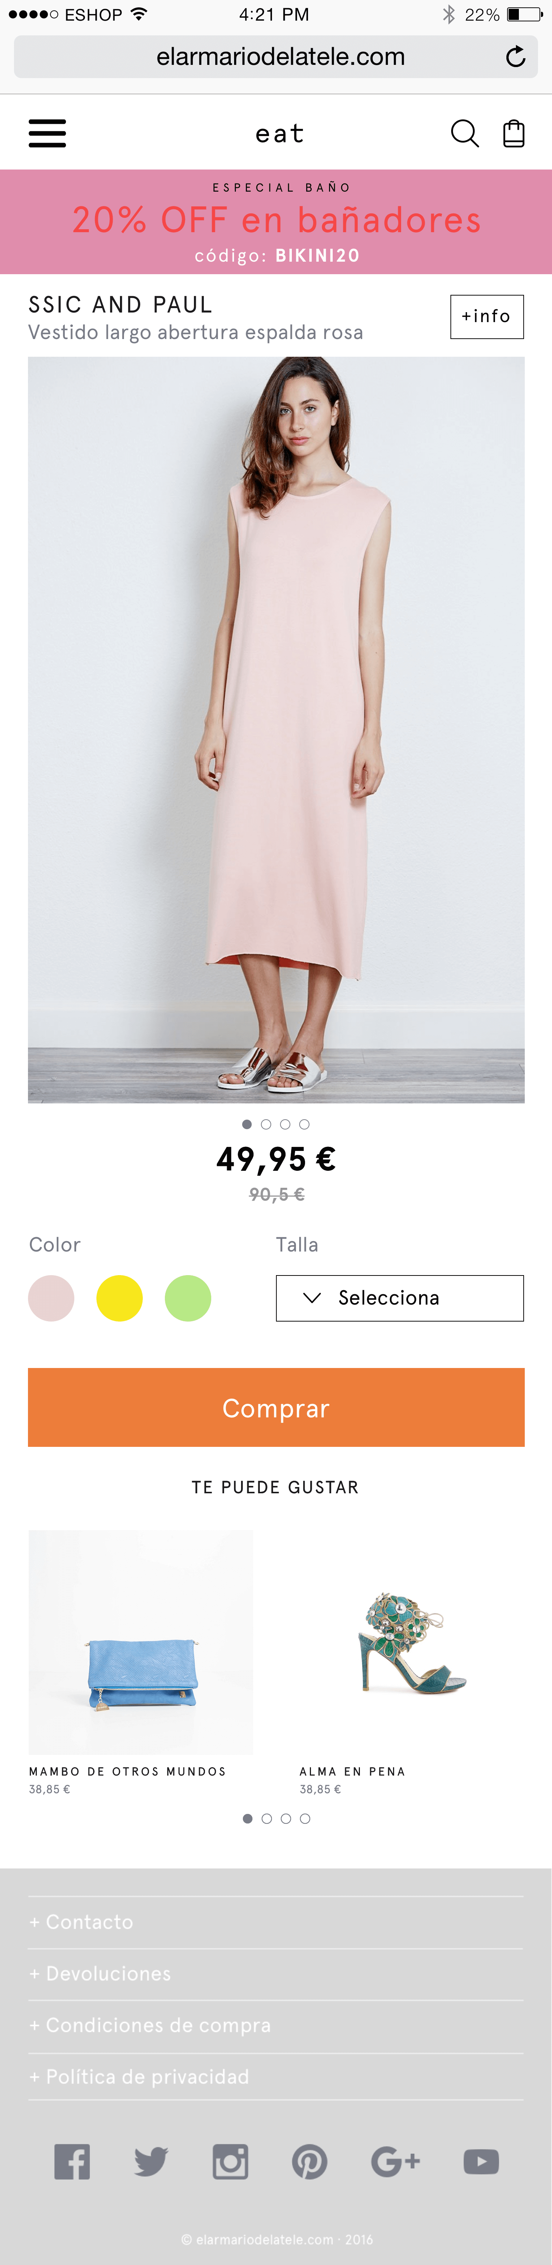Visit the Facebook page icon
This screenshot has width=552, height=2265.
click(72, 2160)
